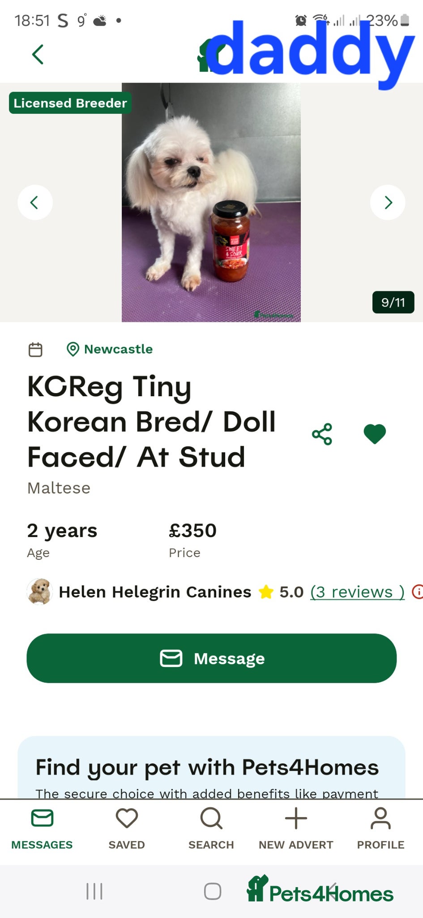Go back with the top-left chevron
This screenshot has height=918, width=423.
(x=38, y=54)
